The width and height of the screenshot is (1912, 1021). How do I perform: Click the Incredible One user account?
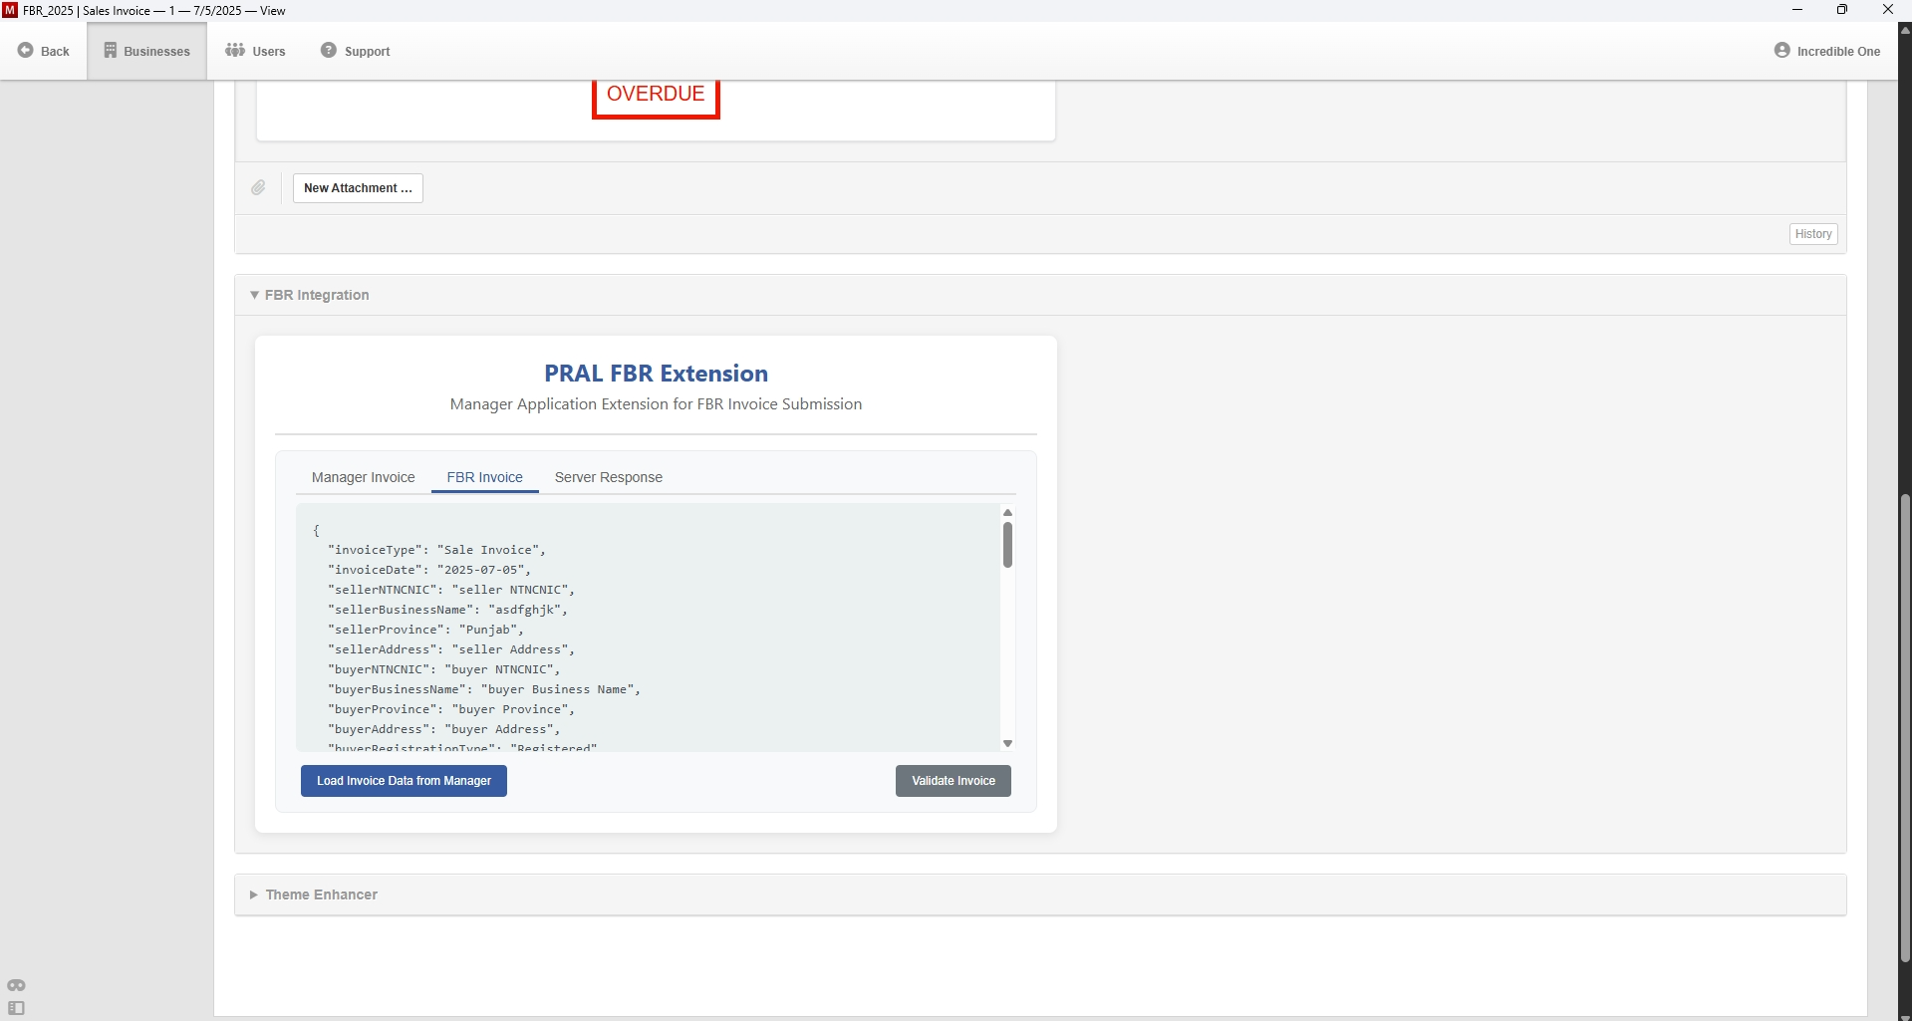(1827, 51)
